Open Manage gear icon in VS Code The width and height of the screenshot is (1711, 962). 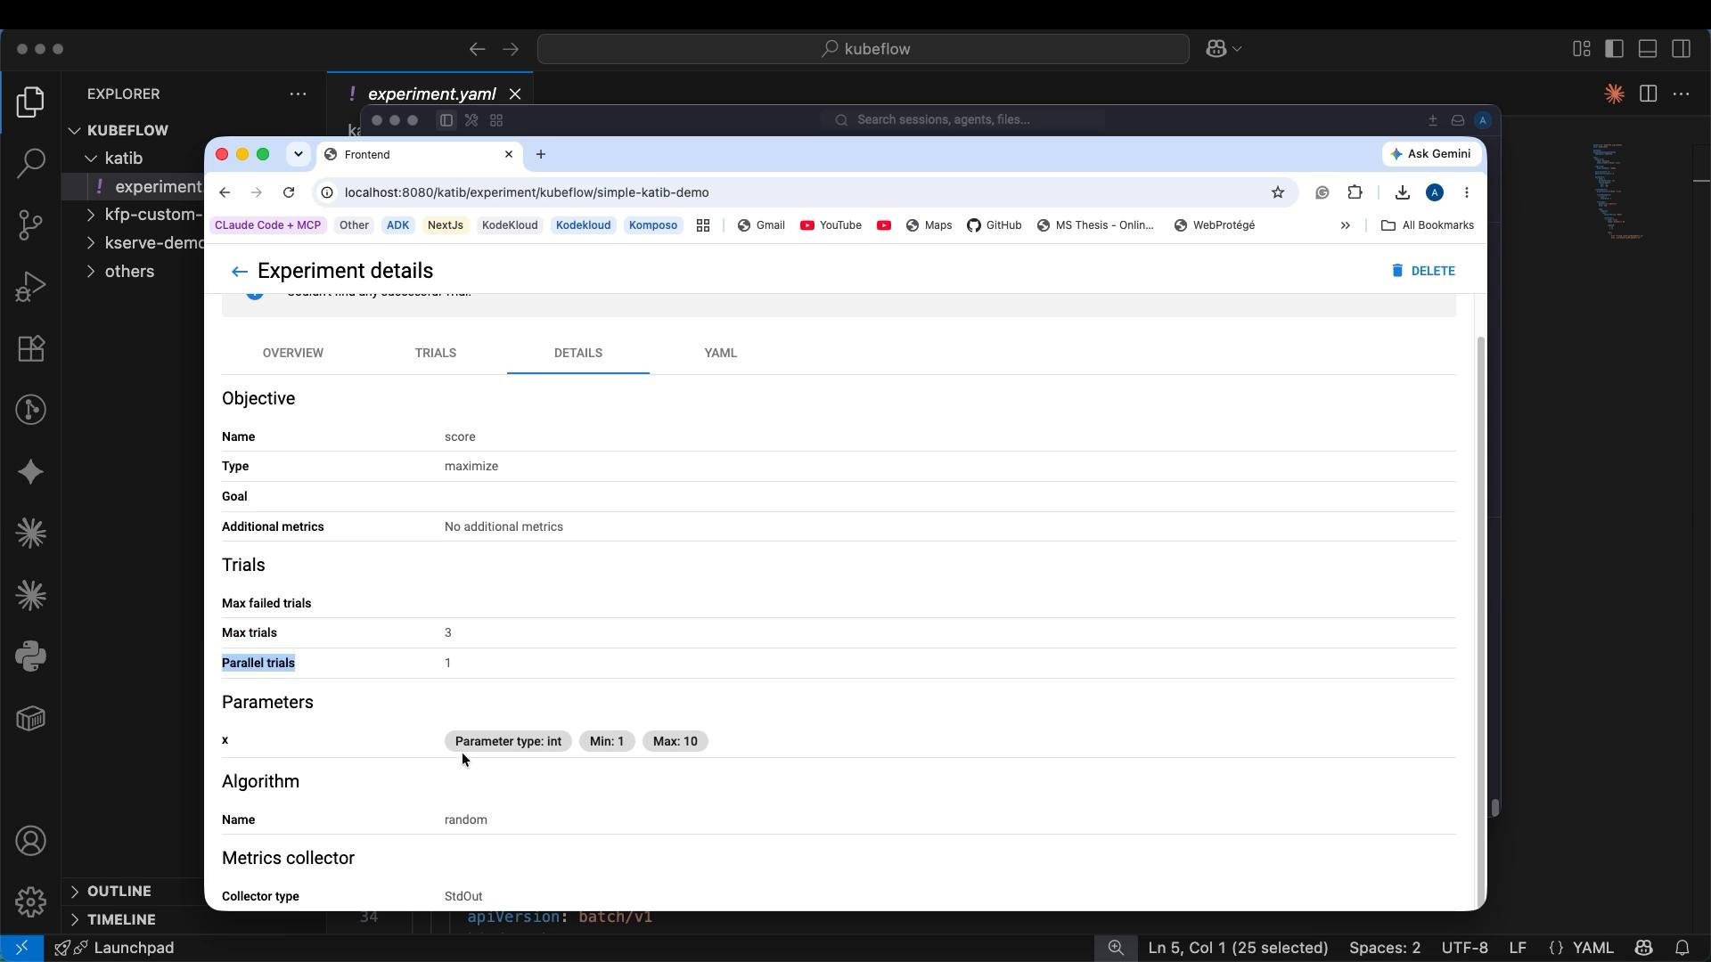coord(31,901)
